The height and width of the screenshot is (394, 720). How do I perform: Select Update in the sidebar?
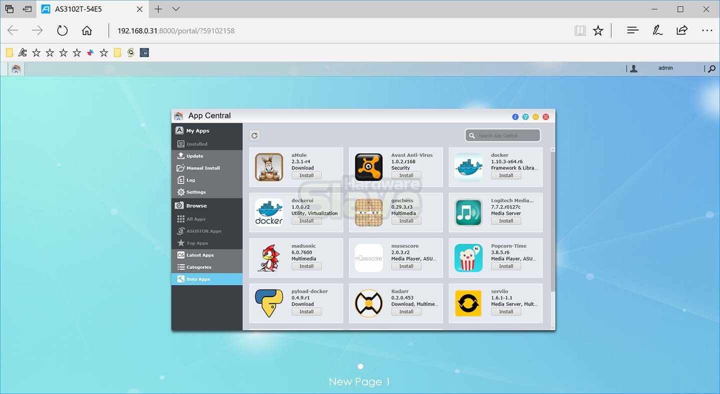pyautogui.click(x=207, y=156)
